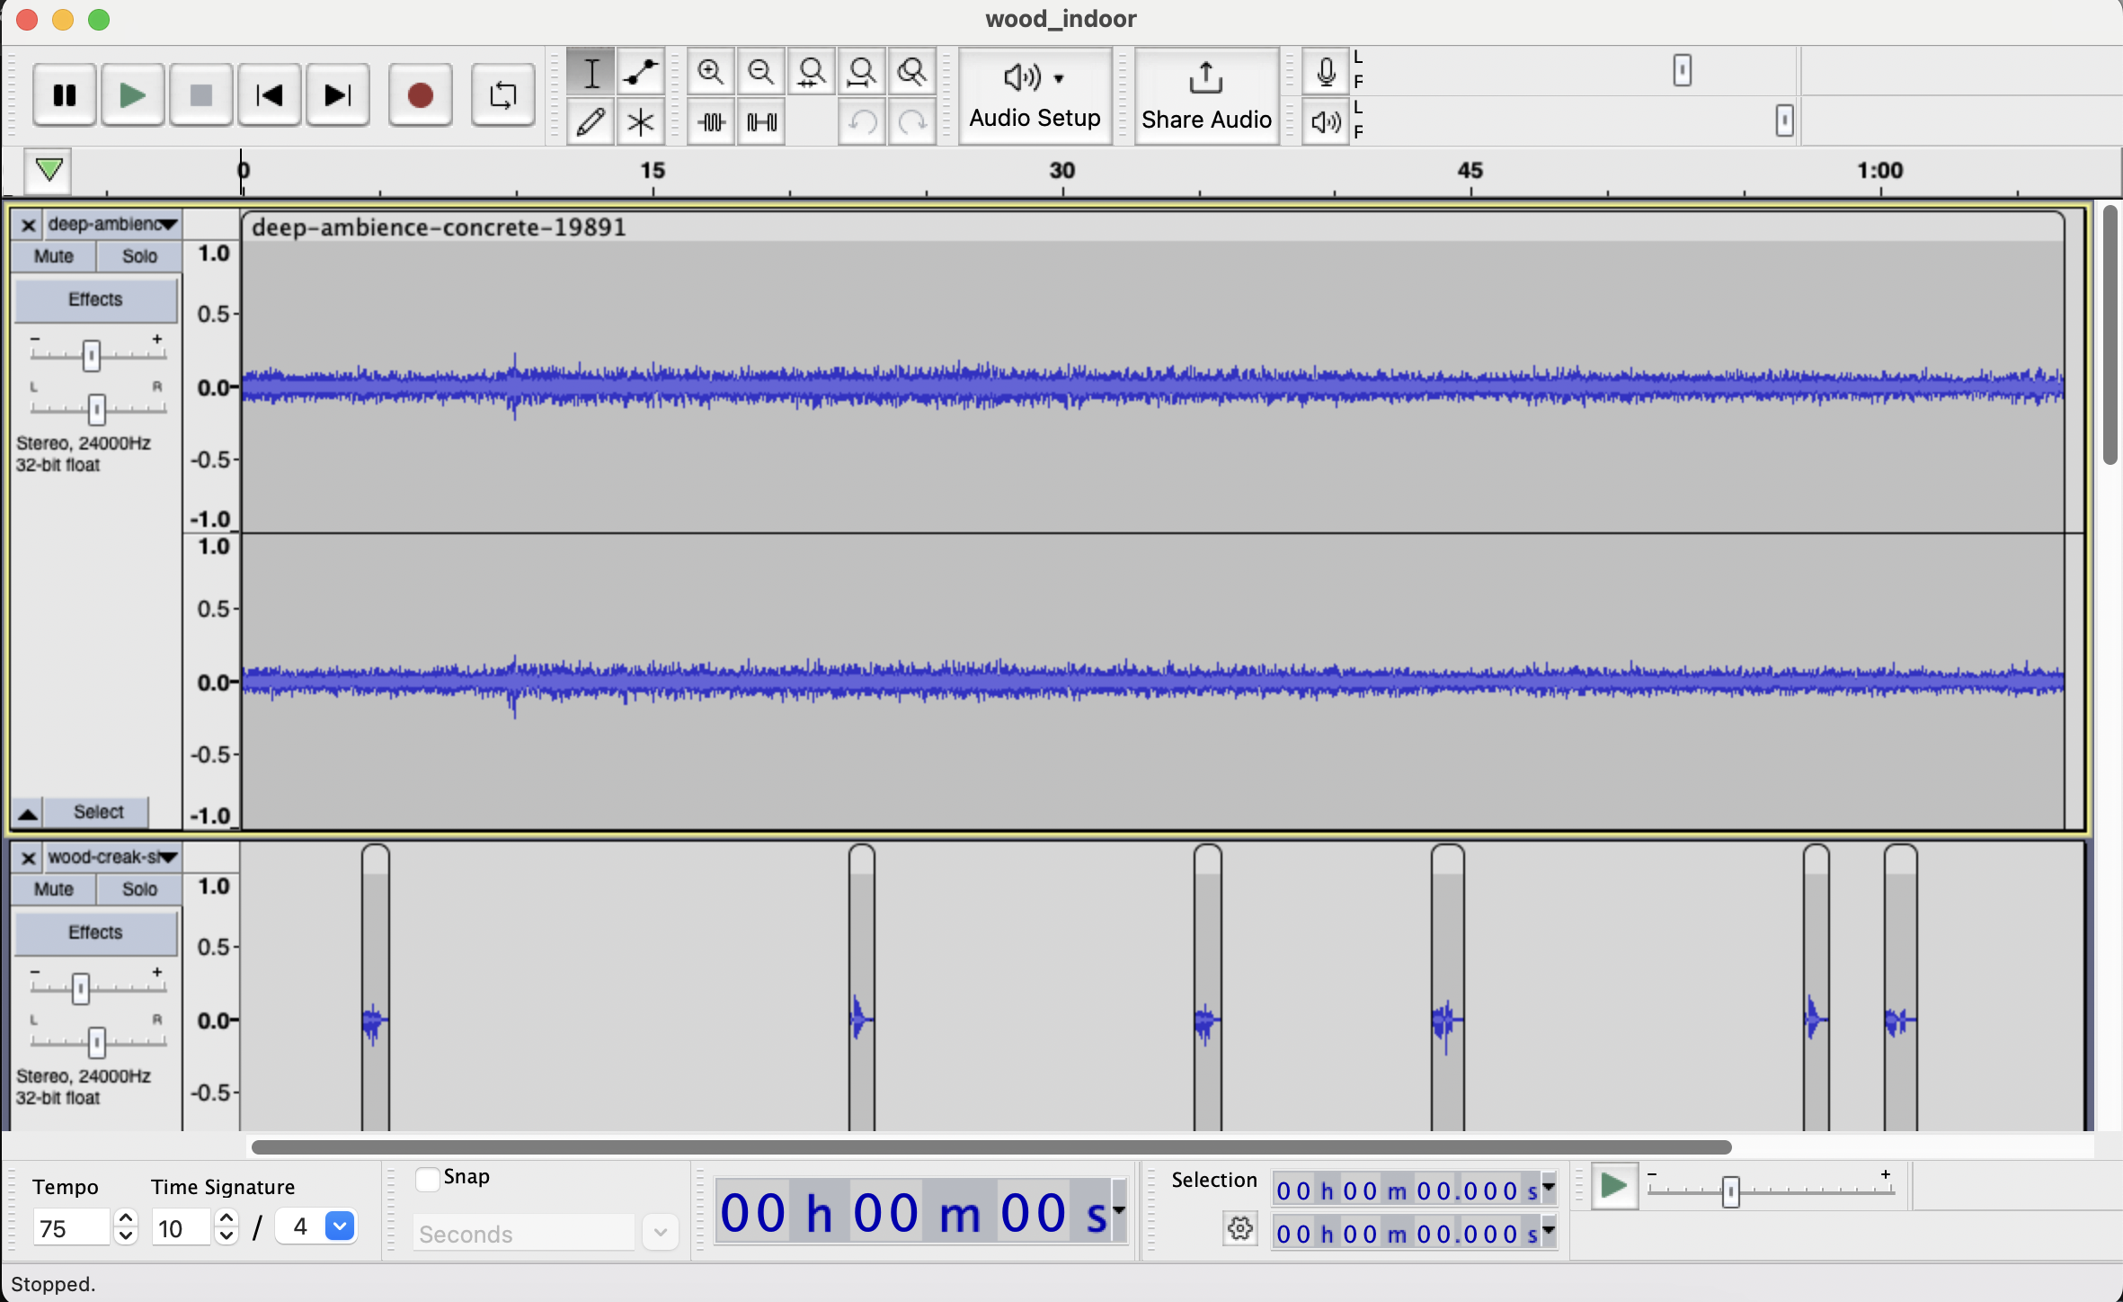Image resolution: width=2123 pixels, height=1302 pixels.
Task: Click the deep-ambience track pan slider
Action: (x=96, y=409)
